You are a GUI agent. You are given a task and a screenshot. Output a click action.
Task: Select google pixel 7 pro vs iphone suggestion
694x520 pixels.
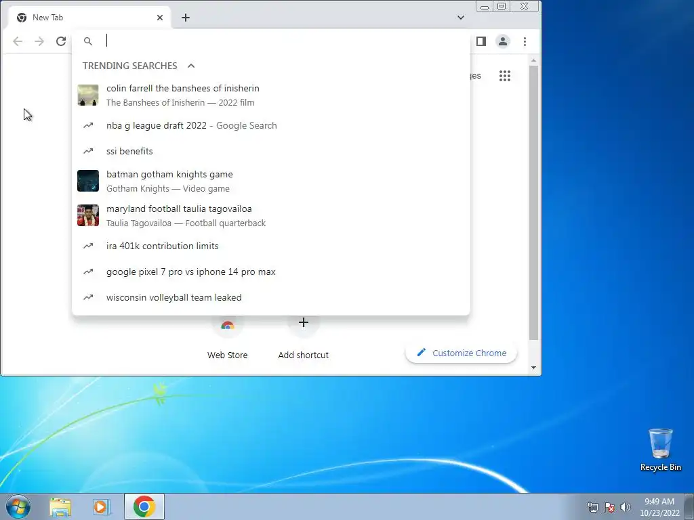click(x=271, y=272)
